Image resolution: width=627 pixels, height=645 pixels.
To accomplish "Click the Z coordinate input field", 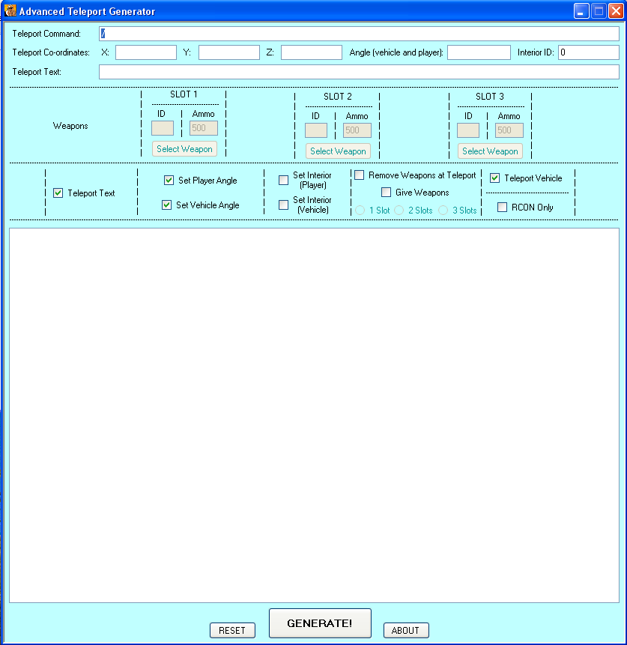I will (312, 52).
